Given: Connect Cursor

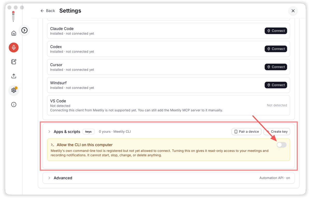Looking at the screenshot, I should (x=276, y=67).
